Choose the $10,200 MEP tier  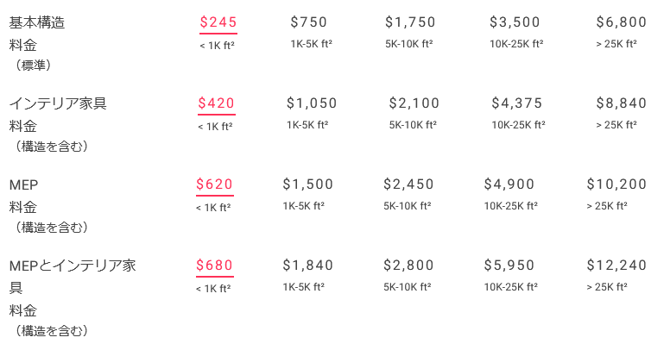616,184
